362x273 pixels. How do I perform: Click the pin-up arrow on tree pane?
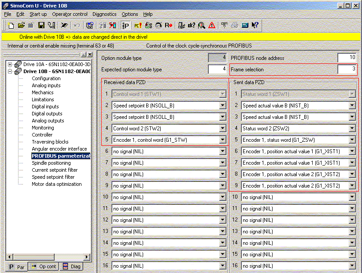point(84,55)
